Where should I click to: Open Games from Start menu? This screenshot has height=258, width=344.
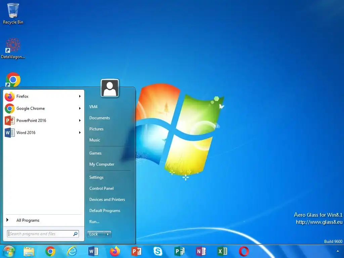(x=95, y=153)
